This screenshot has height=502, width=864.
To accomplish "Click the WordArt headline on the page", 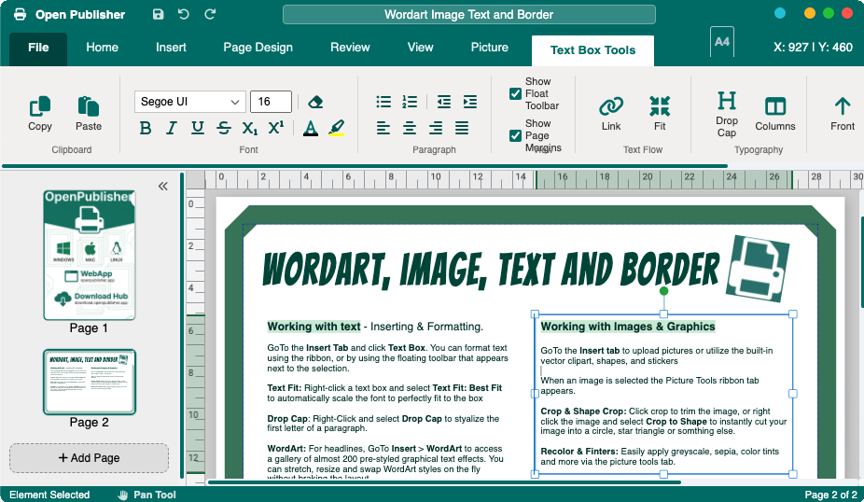I will click(491, 270).
